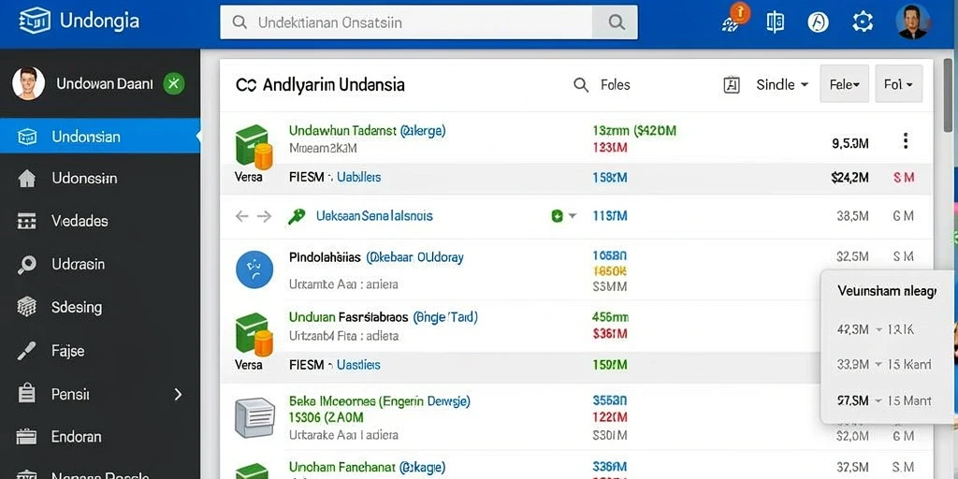Click the Vledades calendar grid icon
Viewport: 958px width, 479px height.
coord(27,221)
